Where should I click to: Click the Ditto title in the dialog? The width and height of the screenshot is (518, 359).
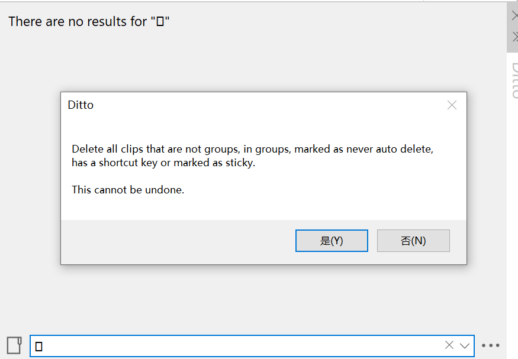click(x=80, y=105)
